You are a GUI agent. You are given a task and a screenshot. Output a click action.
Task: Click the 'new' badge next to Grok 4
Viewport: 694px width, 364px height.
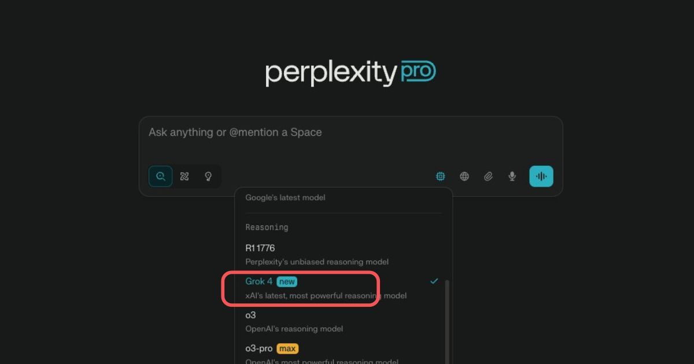coord(287,281)
